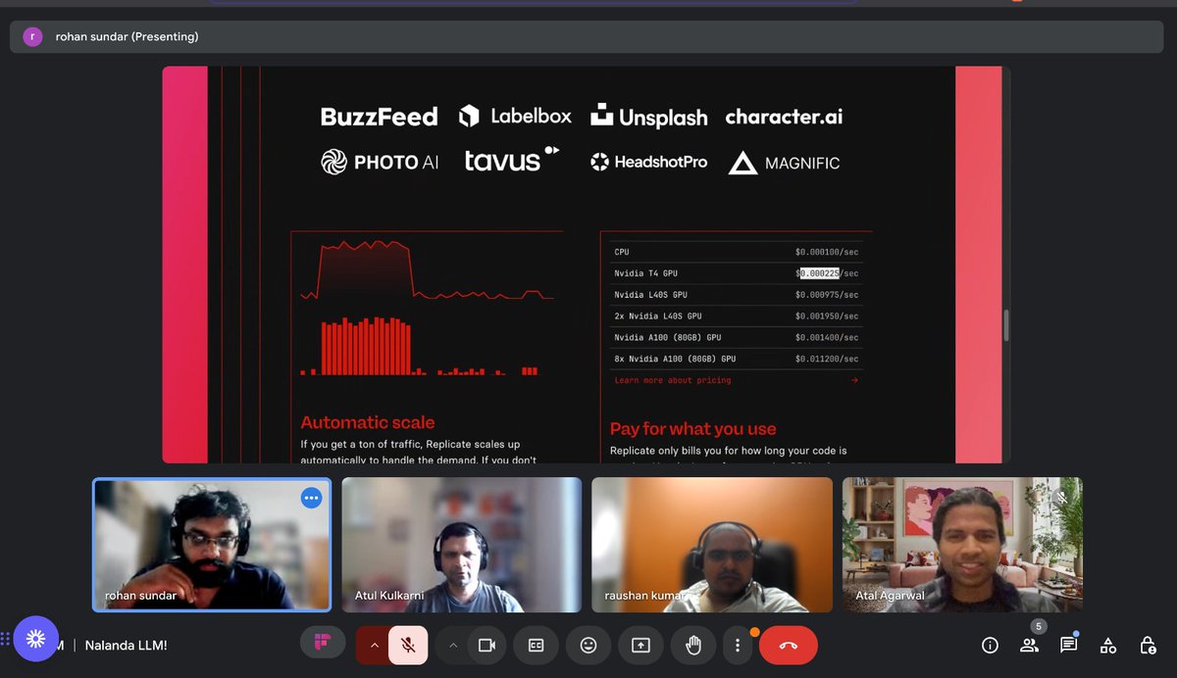Open more options three-dot menu
The height and width of the screenshot is (678, 1177).
[738, 645]
